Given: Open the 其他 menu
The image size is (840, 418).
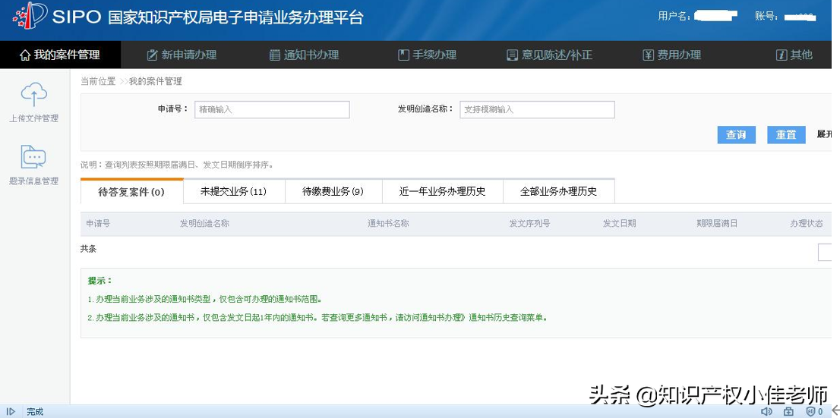Looking at the screenshot, I should [x=794, y=55].
